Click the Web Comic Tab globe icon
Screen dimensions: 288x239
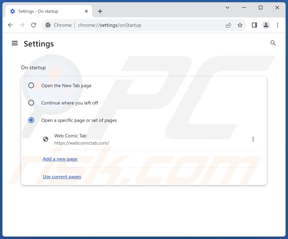(46, 139)
